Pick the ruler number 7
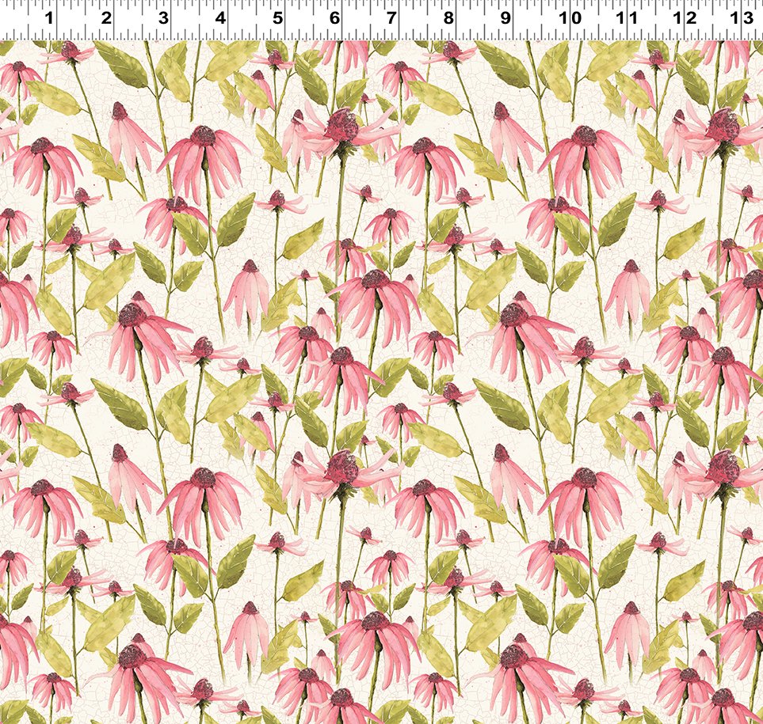The width and height of the screenshot is (763, 724). (391, 18)
